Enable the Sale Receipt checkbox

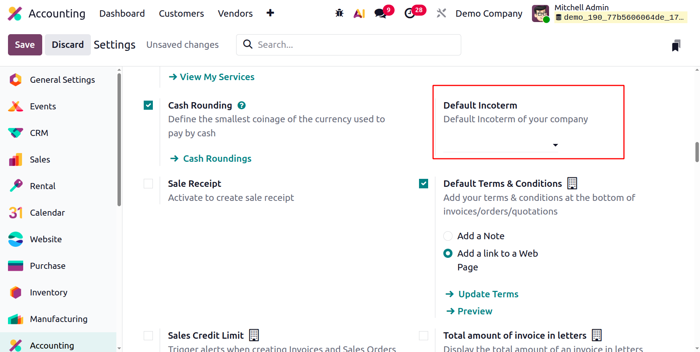pyautogui.click(x=148, y=184)
